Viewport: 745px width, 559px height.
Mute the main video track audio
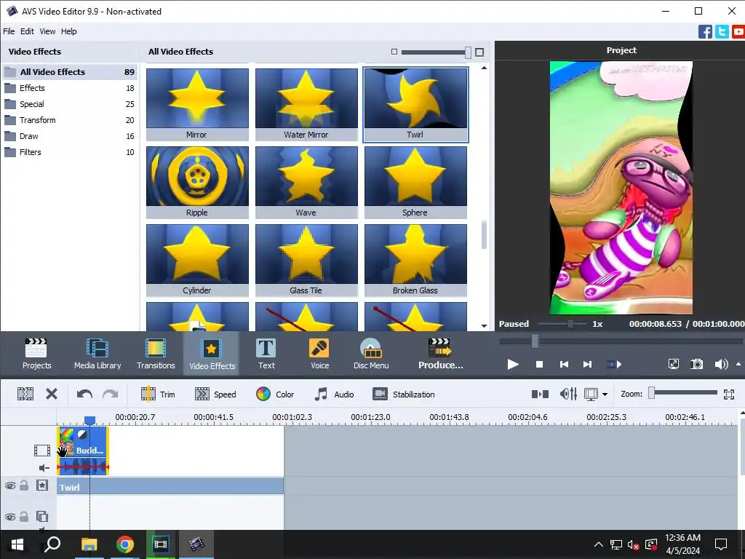point(44,468)
